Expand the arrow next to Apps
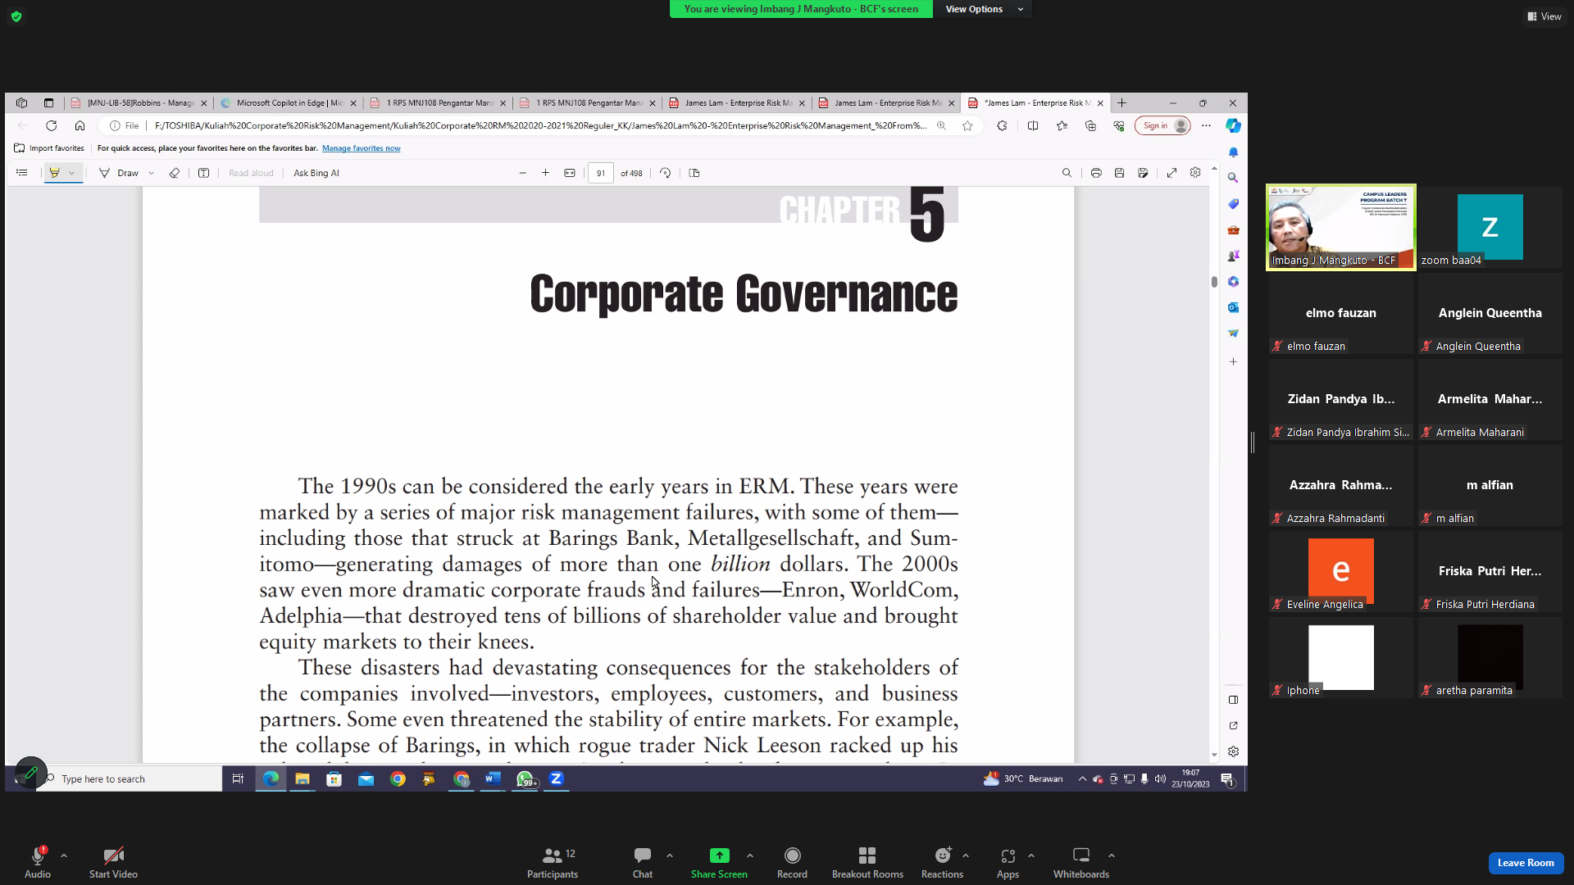This screenshot has height=885, width=1574. [1031, 855]
